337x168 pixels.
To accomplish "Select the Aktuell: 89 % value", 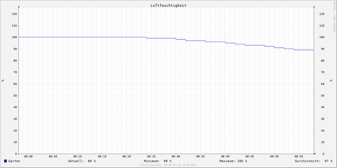I will [x=82, y=161].
